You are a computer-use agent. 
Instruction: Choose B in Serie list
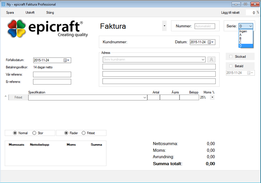[x=246, y=39]
